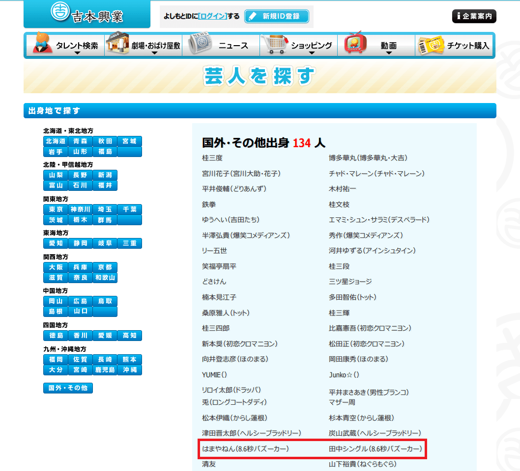Open the 企業案内 button
520x471 pixels.
click(x=474, y=16)
